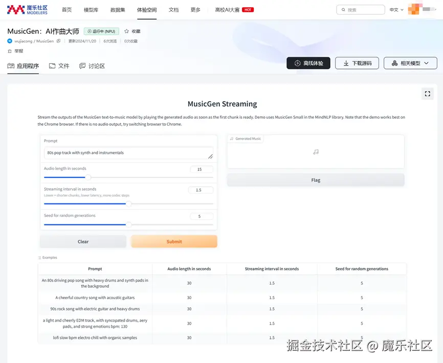Open 文档 in navigation
This screenshot has height=363, width=443.
(173, 10)
